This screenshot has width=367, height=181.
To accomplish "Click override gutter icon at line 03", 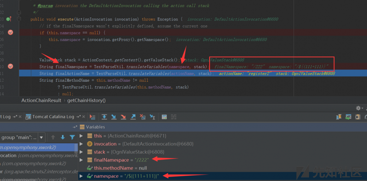I will pos(9,19).
